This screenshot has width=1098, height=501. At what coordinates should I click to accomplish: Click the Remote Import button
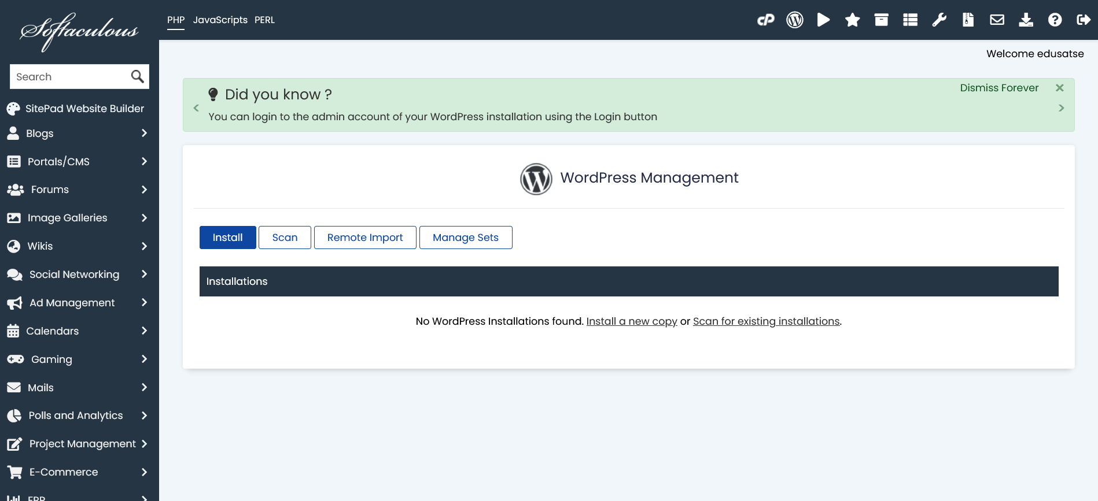pos(365,237)
